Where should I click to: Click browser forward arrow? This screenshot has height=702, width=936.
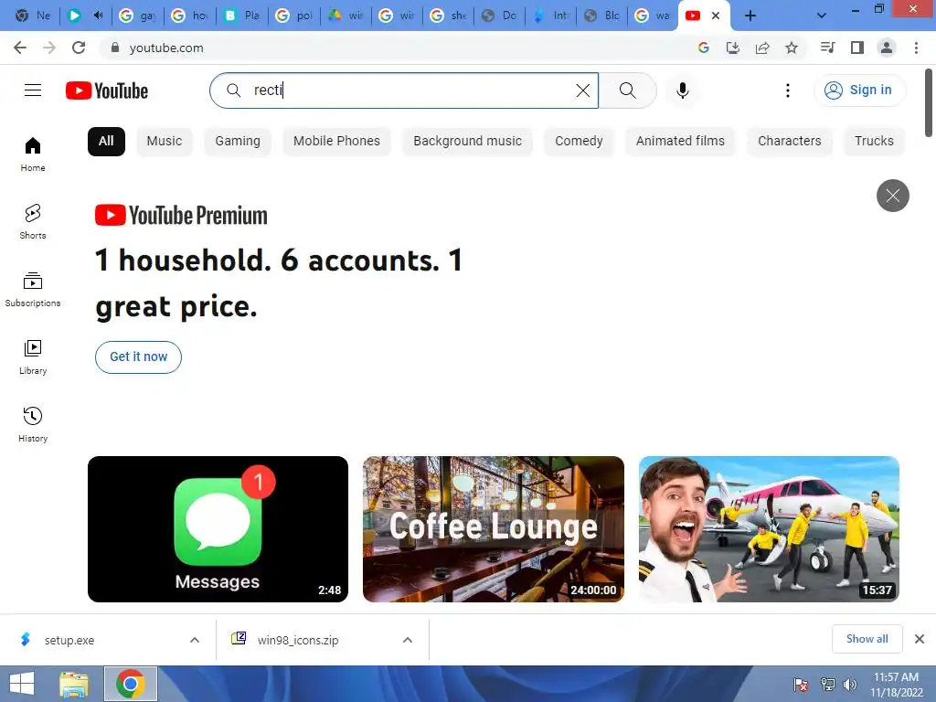pos(49,48)
